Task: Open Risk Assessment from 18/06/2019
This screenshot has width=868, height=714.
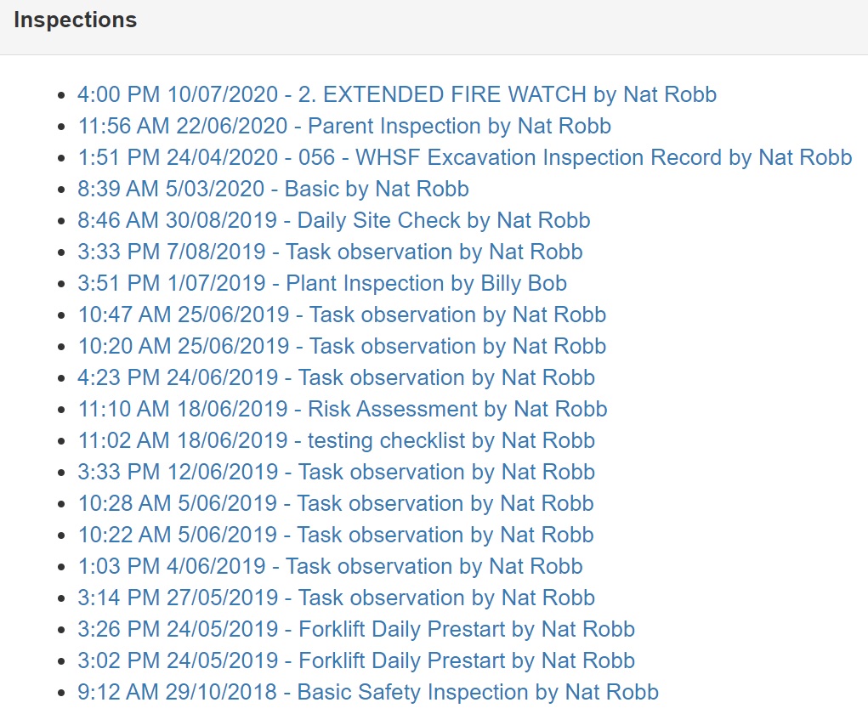Action: point(343,409)
